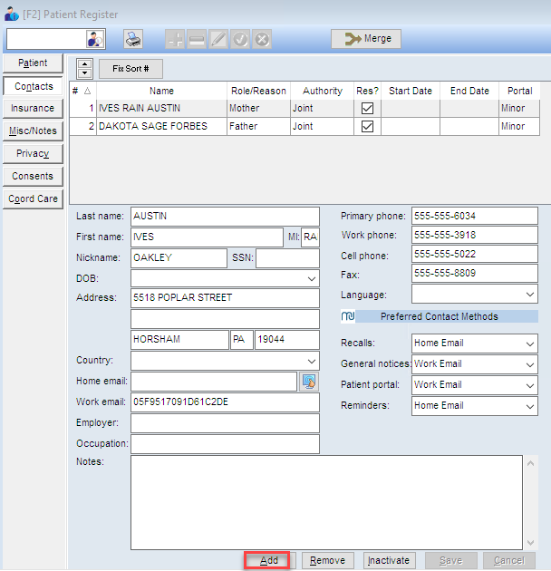Toggle Res checkbox for Ives Rain Austin
551x571 pixels.
tap(367, 109)
